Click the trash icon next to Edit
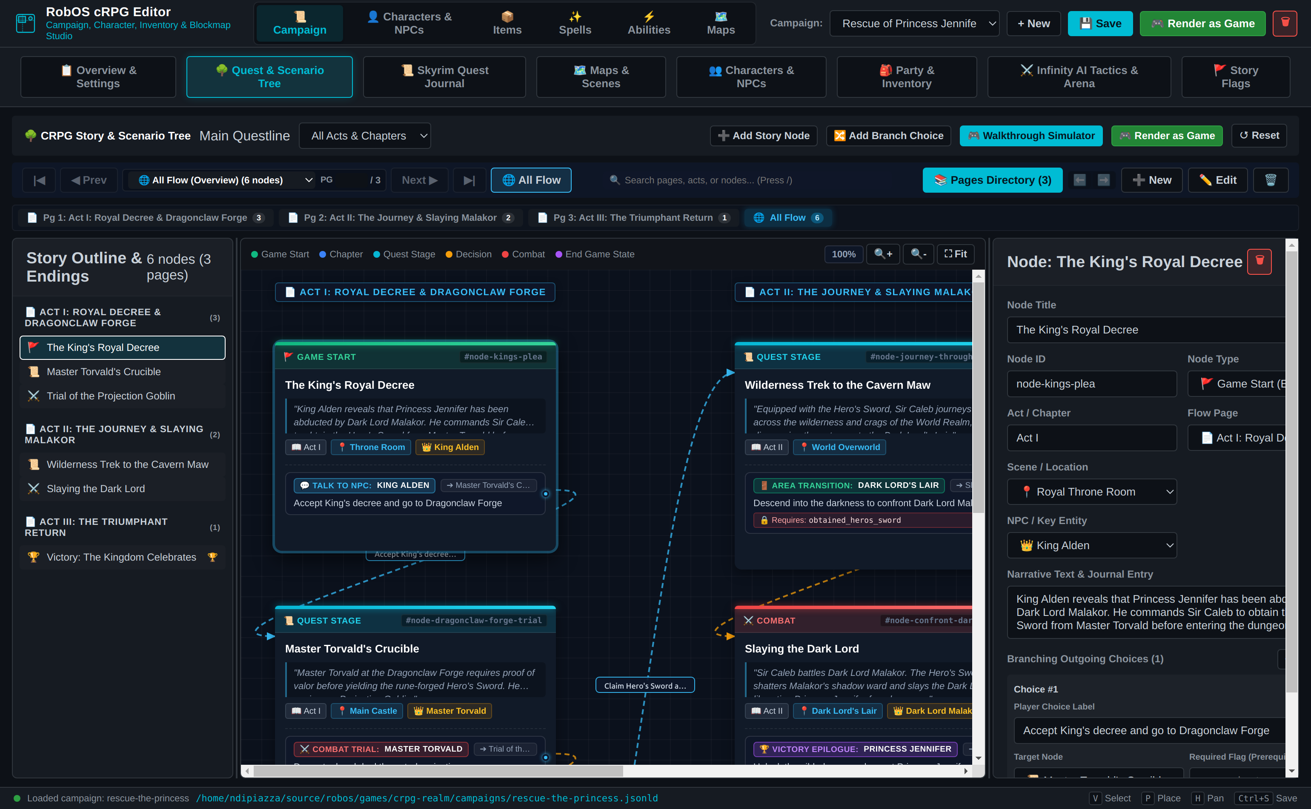This screenshot has width=1311, height=809. (1270, 180)
